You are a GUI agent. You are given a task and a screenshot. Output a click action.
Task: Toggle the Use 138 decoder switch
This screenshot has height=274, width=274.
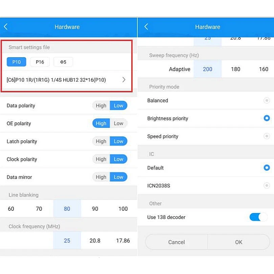click(x=258, y=217)
